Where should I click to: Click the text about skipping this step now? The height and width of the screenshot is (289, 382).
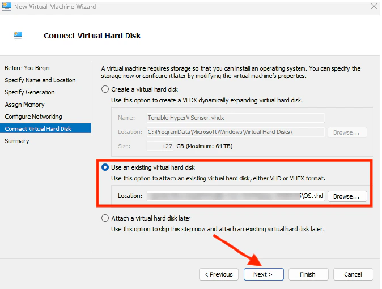(218, 229)
